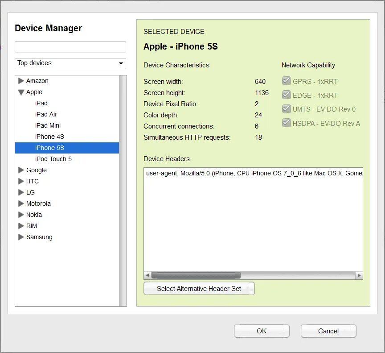Focus the device search input field

coord(70,47)
